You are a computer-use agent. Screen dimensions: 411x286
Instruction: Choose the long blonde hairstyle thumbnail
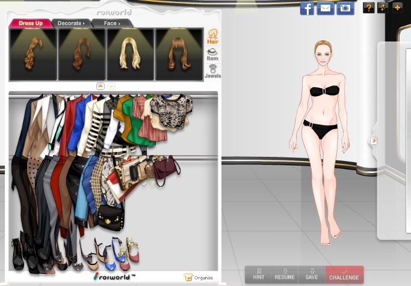point(131,54)
